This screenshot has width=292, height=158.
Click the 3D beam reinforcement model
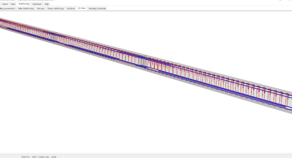tap(146, 66)
